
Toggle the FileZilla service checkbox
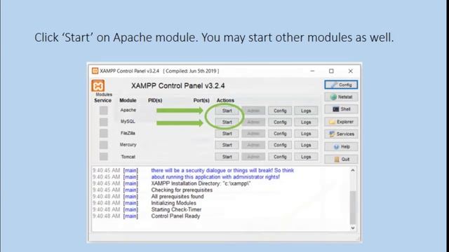[x=104, y=134]
